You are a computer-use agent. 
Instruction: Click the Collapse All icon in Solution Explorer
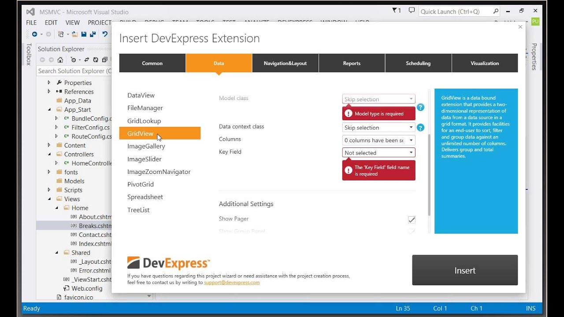pyautogui.click(x=104, y=60)
